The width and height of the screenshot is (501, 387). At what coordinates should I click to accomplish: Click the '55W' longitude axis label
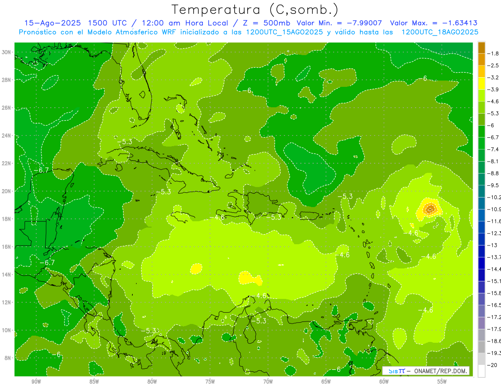coord(442,382)
